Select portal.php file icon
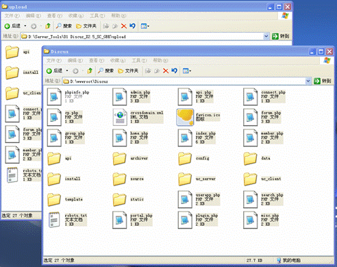Screen dimensions: 337x267 point(120,220)
